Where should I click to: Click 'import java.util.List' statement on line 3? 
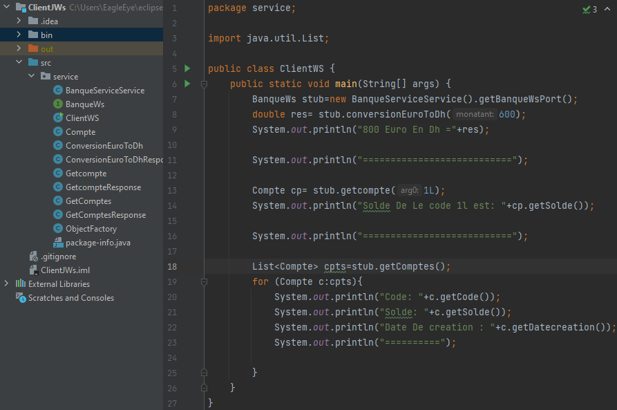pos(268,38)
